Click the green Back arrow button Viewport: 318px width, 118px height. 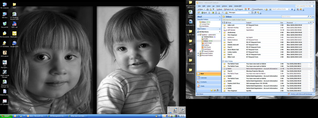(x=204, y=13)
